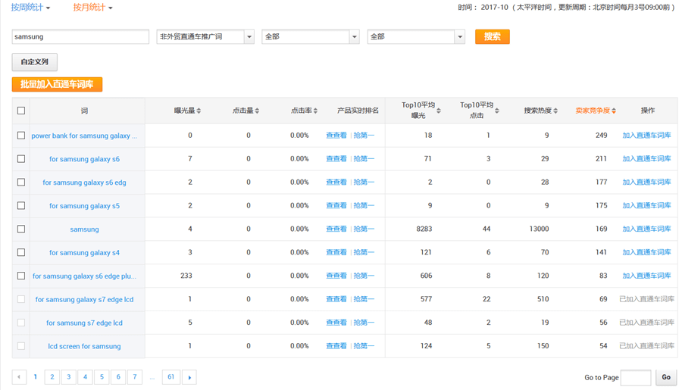
Task: Sort by 搜索热度 column arrows
Action: 555,111
